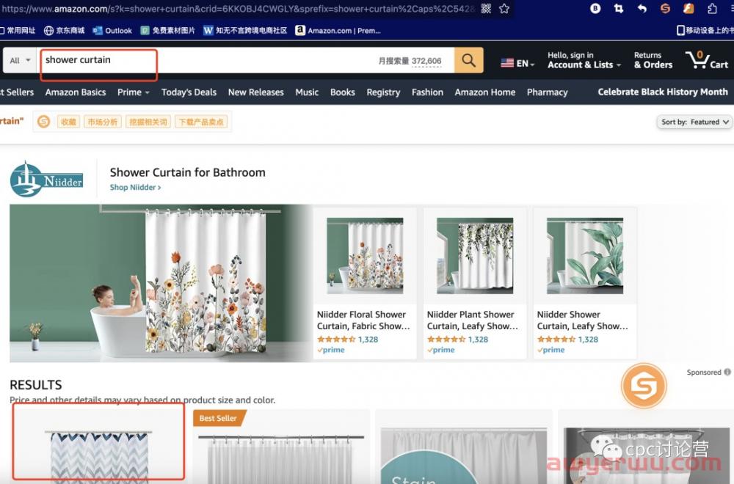The image size is (734, 484).
Task: Click Celebrate Black History Month link
Action: tap(663, 92)
